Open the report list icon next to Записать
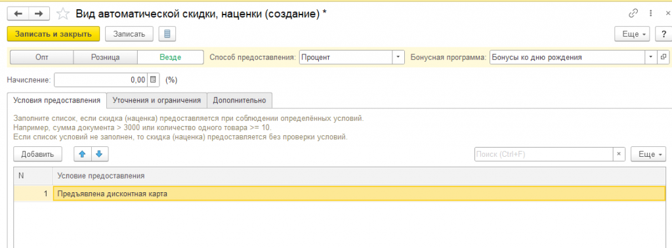 (167, 34)
